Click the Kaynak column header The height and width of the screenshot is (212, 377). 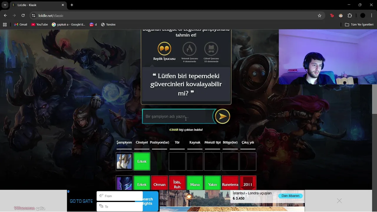(195, 143)
